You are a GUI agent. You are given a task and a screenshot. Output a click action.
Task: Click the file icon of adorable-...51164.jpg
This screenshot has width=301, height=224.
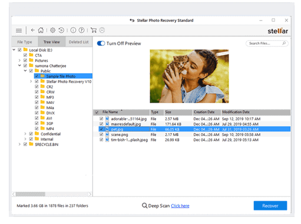[x=107, y=118]
